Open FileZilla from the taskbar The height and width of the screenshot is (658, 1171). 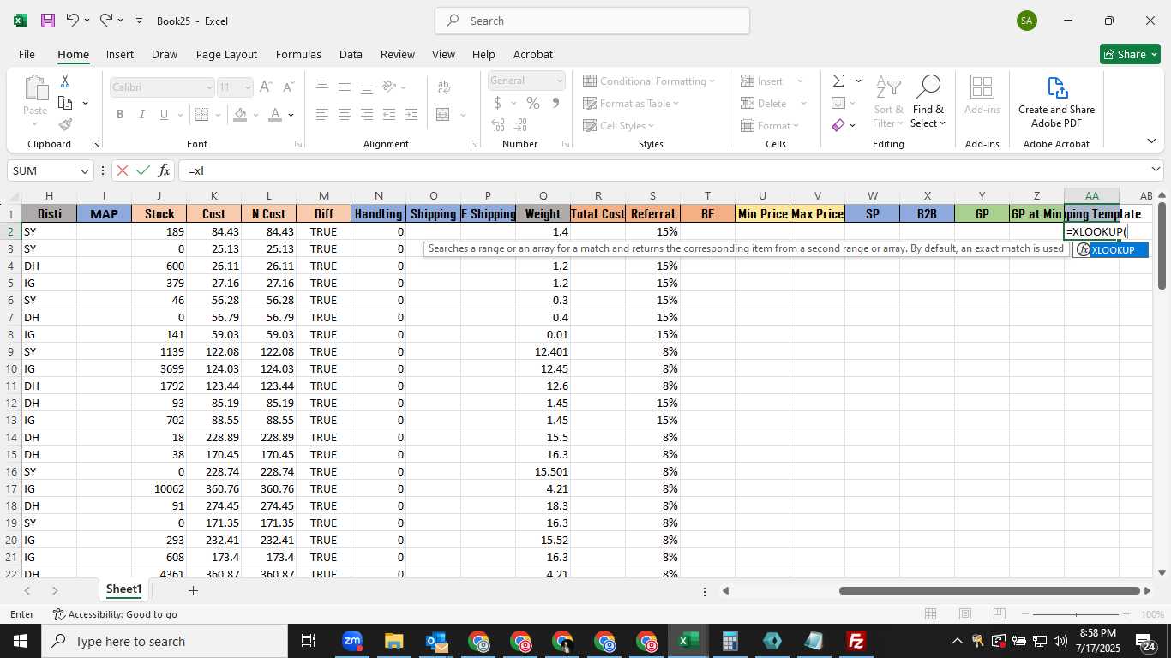(x=856, y=641)
